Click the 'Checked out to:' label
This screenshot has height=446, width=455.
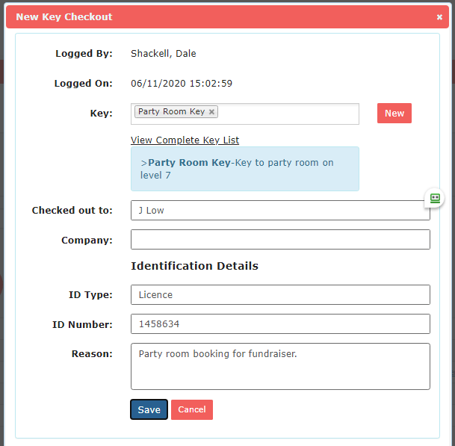click(72, 210)
